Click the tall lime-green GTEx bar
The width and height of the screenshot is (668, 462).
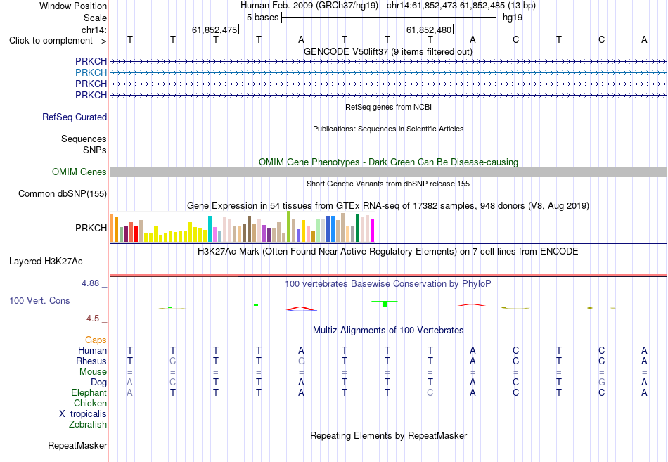coord(288,226)
